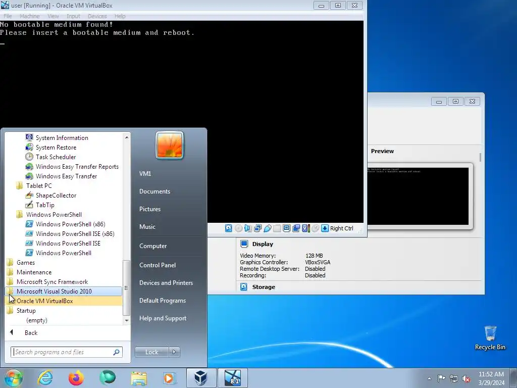Open the View menu in the VM window
The image size is (517, 388).
[53, 16]
